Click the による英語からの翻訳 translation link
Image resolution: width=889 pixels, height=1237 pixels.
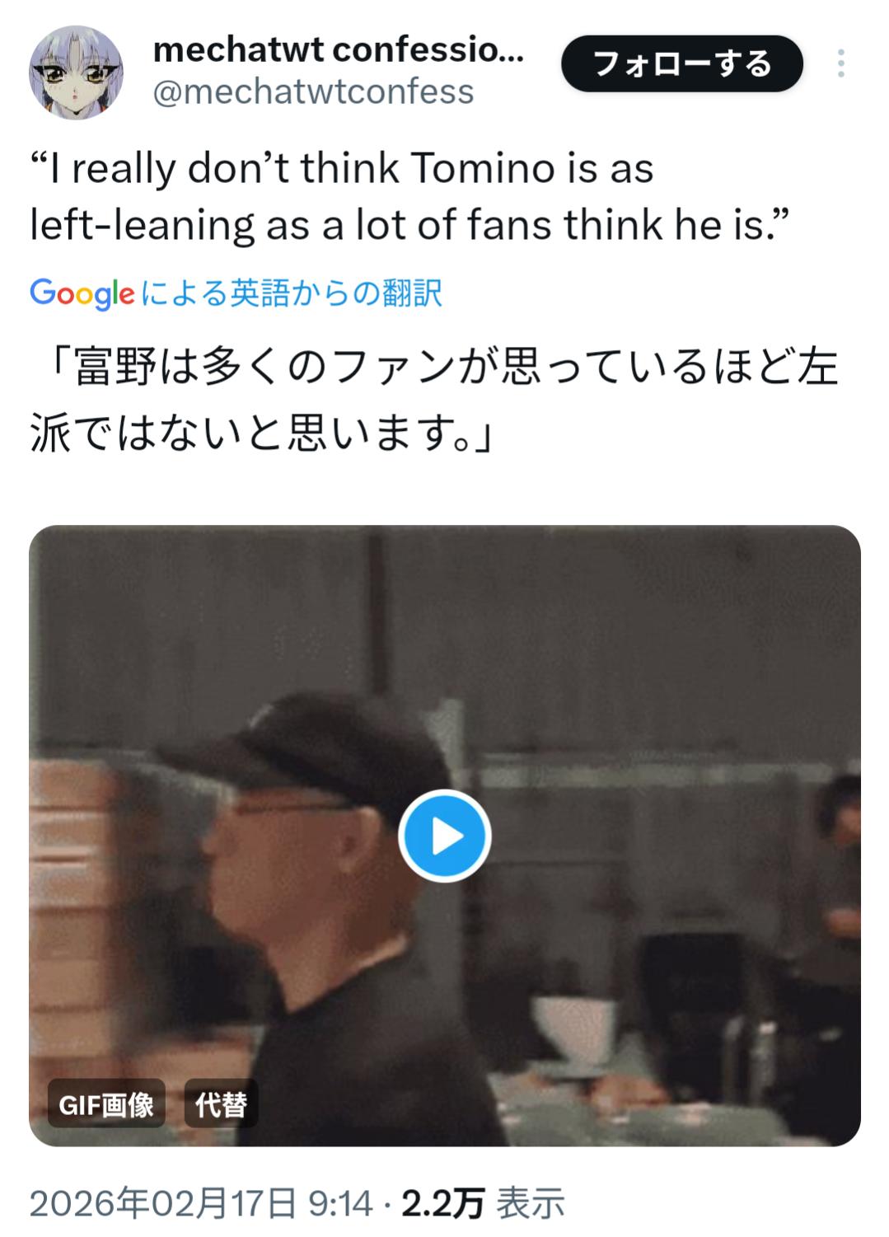click(x=292, y=293)
